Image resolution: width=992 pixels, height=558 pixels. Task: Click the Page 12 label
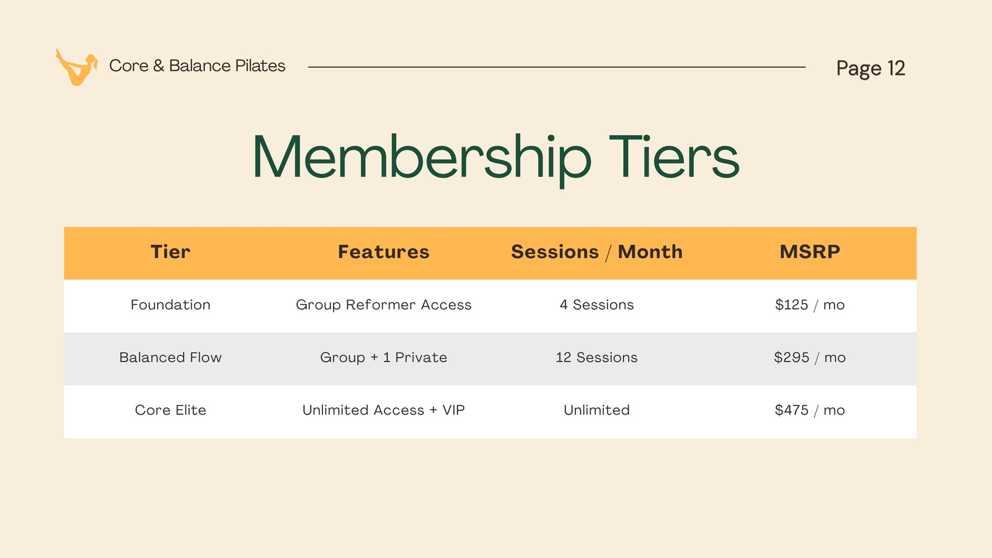tap(870, 68)
